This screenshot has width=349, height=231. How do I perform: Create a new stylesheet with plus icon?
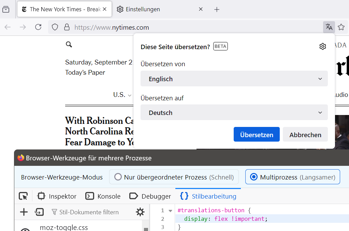pyautogui.click(x=24, y=212)
